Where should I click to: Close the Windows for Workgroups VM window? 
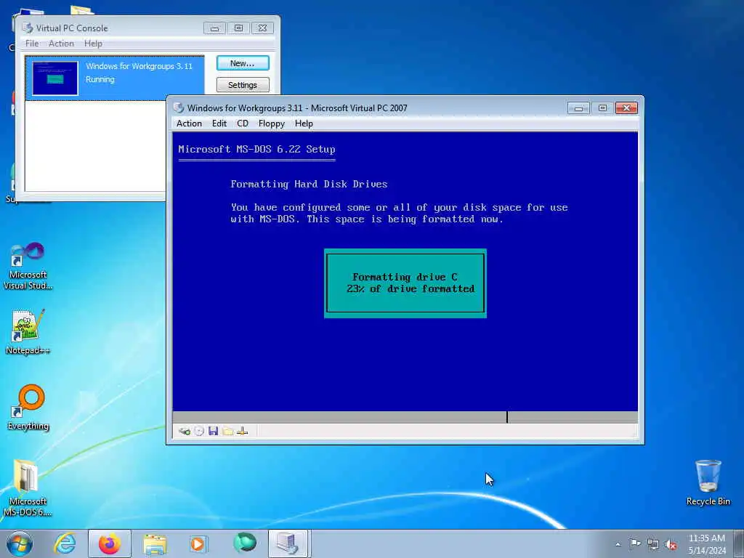(626, 108)
